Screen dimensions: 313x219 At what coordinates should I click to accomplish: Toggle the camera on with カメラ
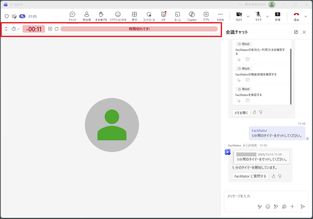click(x=239, y=16)
